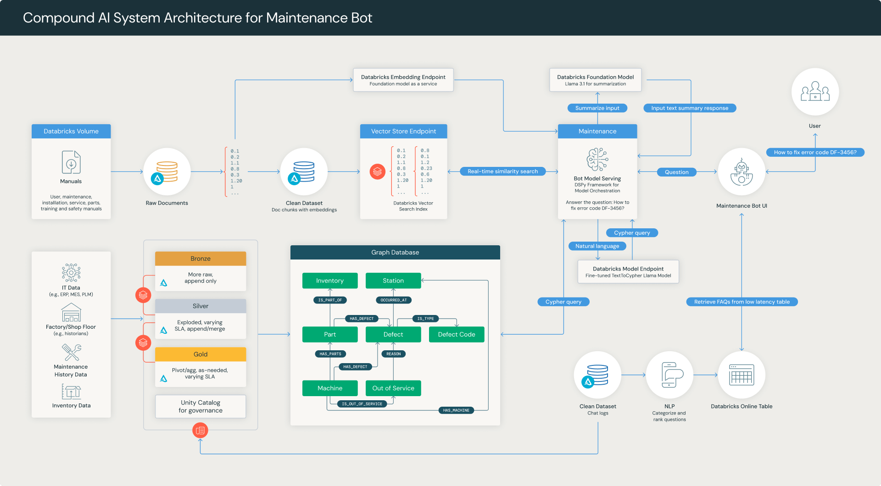Open the Databricks Online Table icon
This screenshot has width=881, height=486.
(x=742, y=375)
